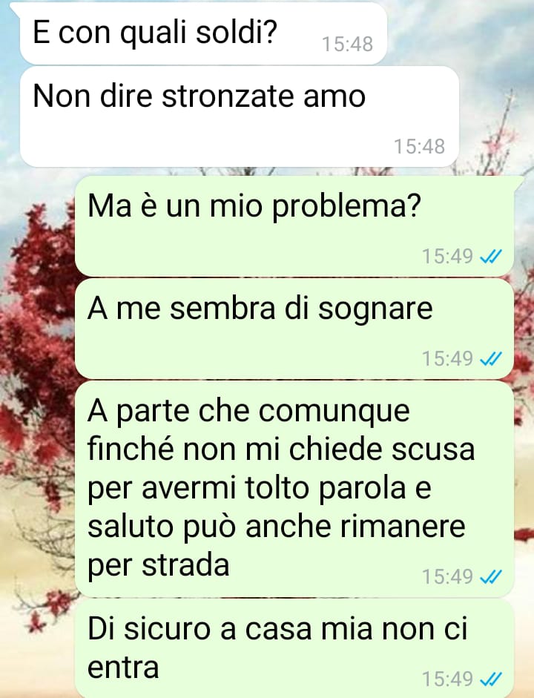
Task: Tap the 15:48 timestamp under 'Non dire stronzate amo'
Action: tap(419, 146)
